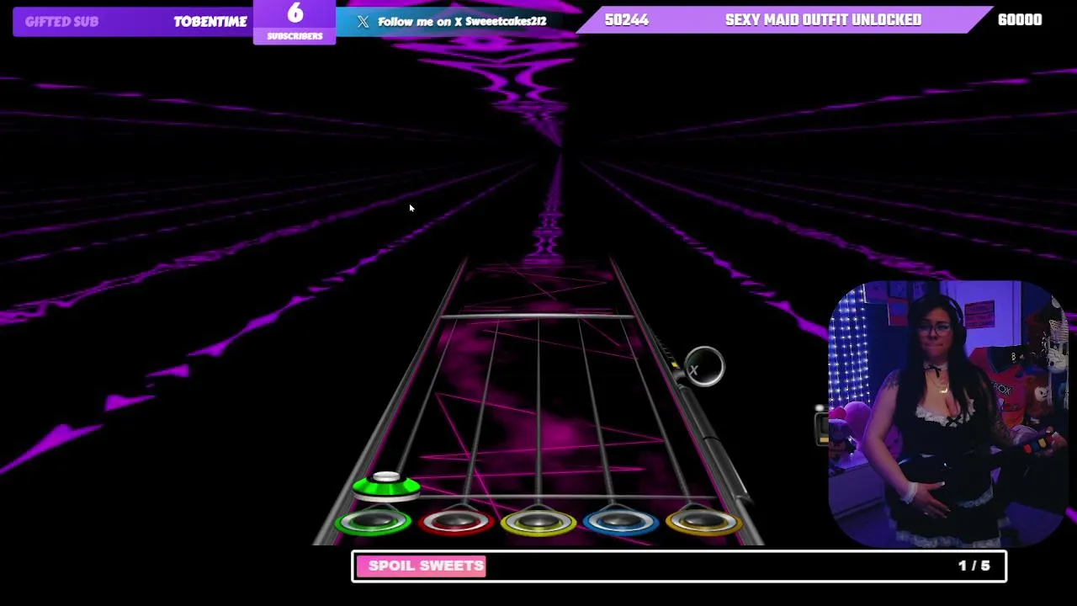Screen dimensions: 1077x606
Task: Click the yellow fret button
Action: 538,523
